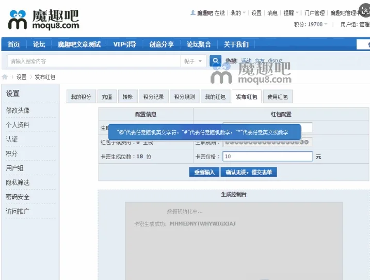
Task: Open 访问推广 in settings sidebar
Action: 18,211
